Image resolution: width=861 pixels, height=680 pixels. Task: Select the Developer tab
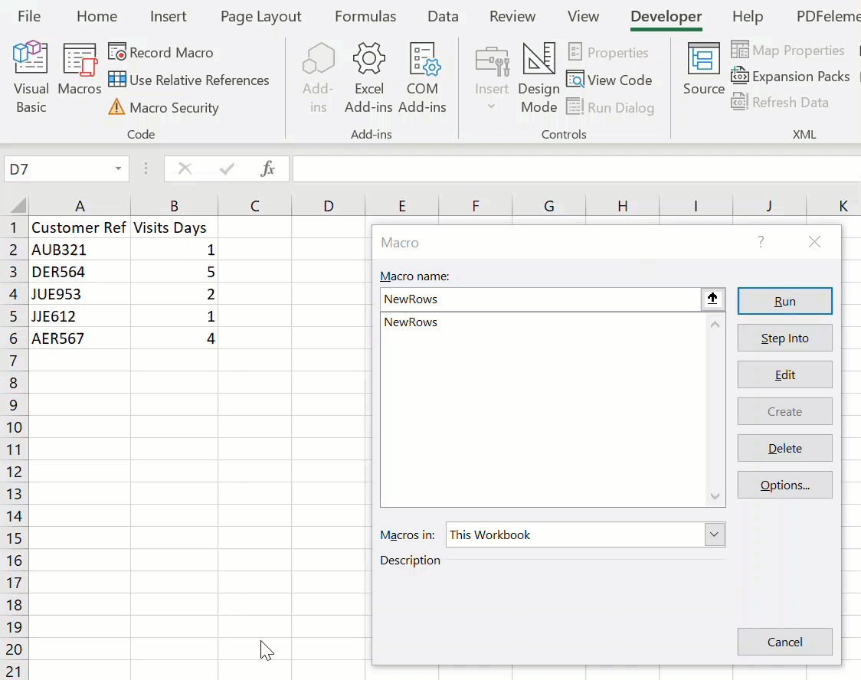click(x=666, y=17)
